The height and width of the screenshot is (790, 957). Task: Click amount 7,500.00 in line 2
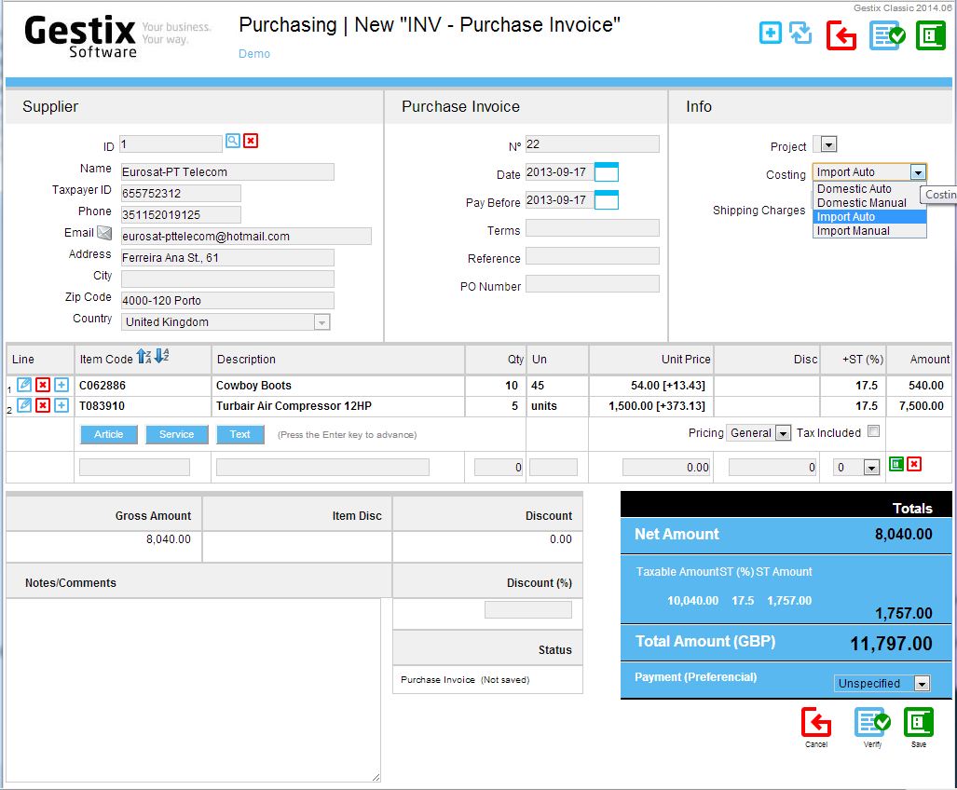(921, 405)
